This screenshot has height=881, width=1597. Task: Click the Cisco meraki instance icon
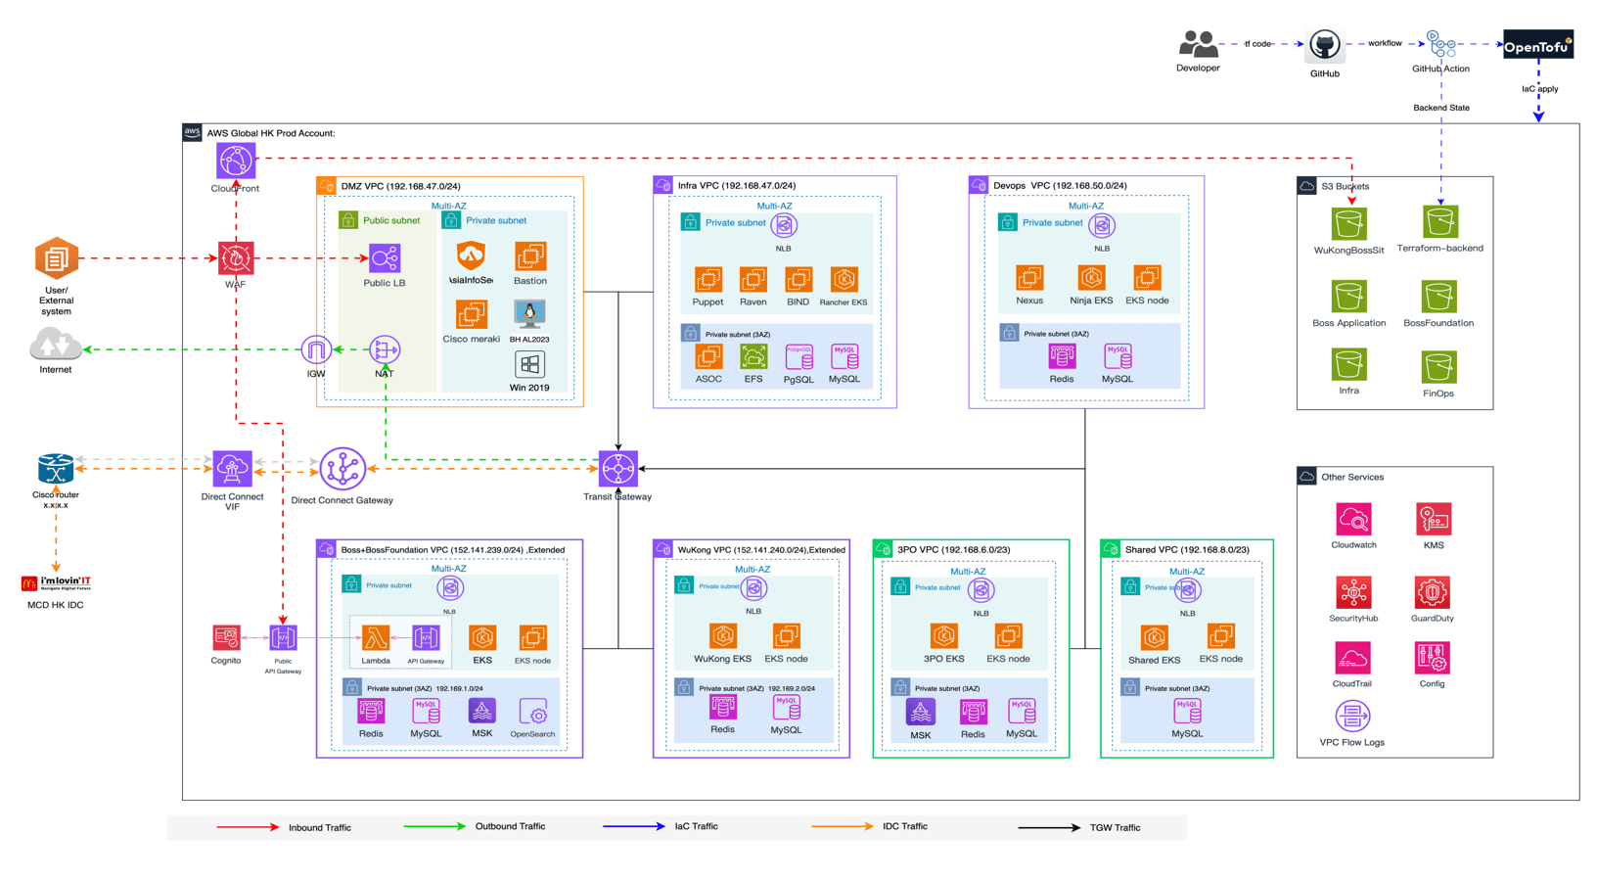click(x=471, y=314)
